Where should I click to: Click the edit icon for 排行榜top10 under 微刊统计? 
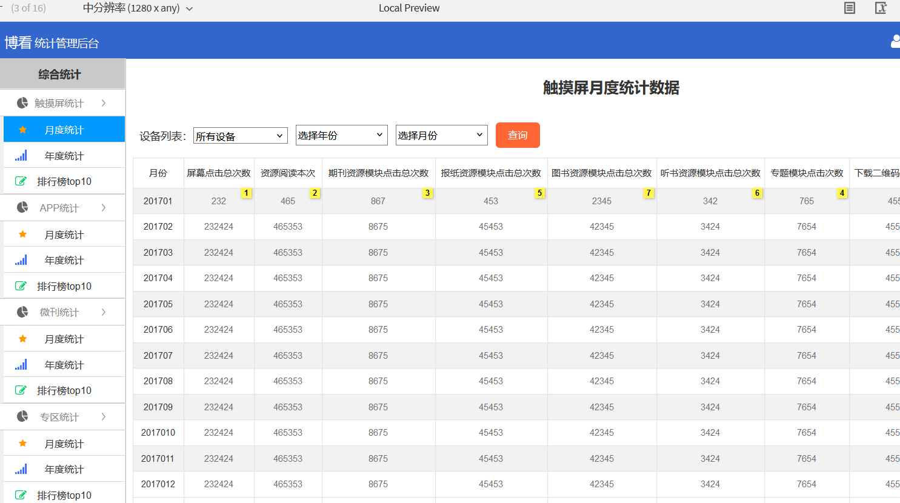pos(21,390)
